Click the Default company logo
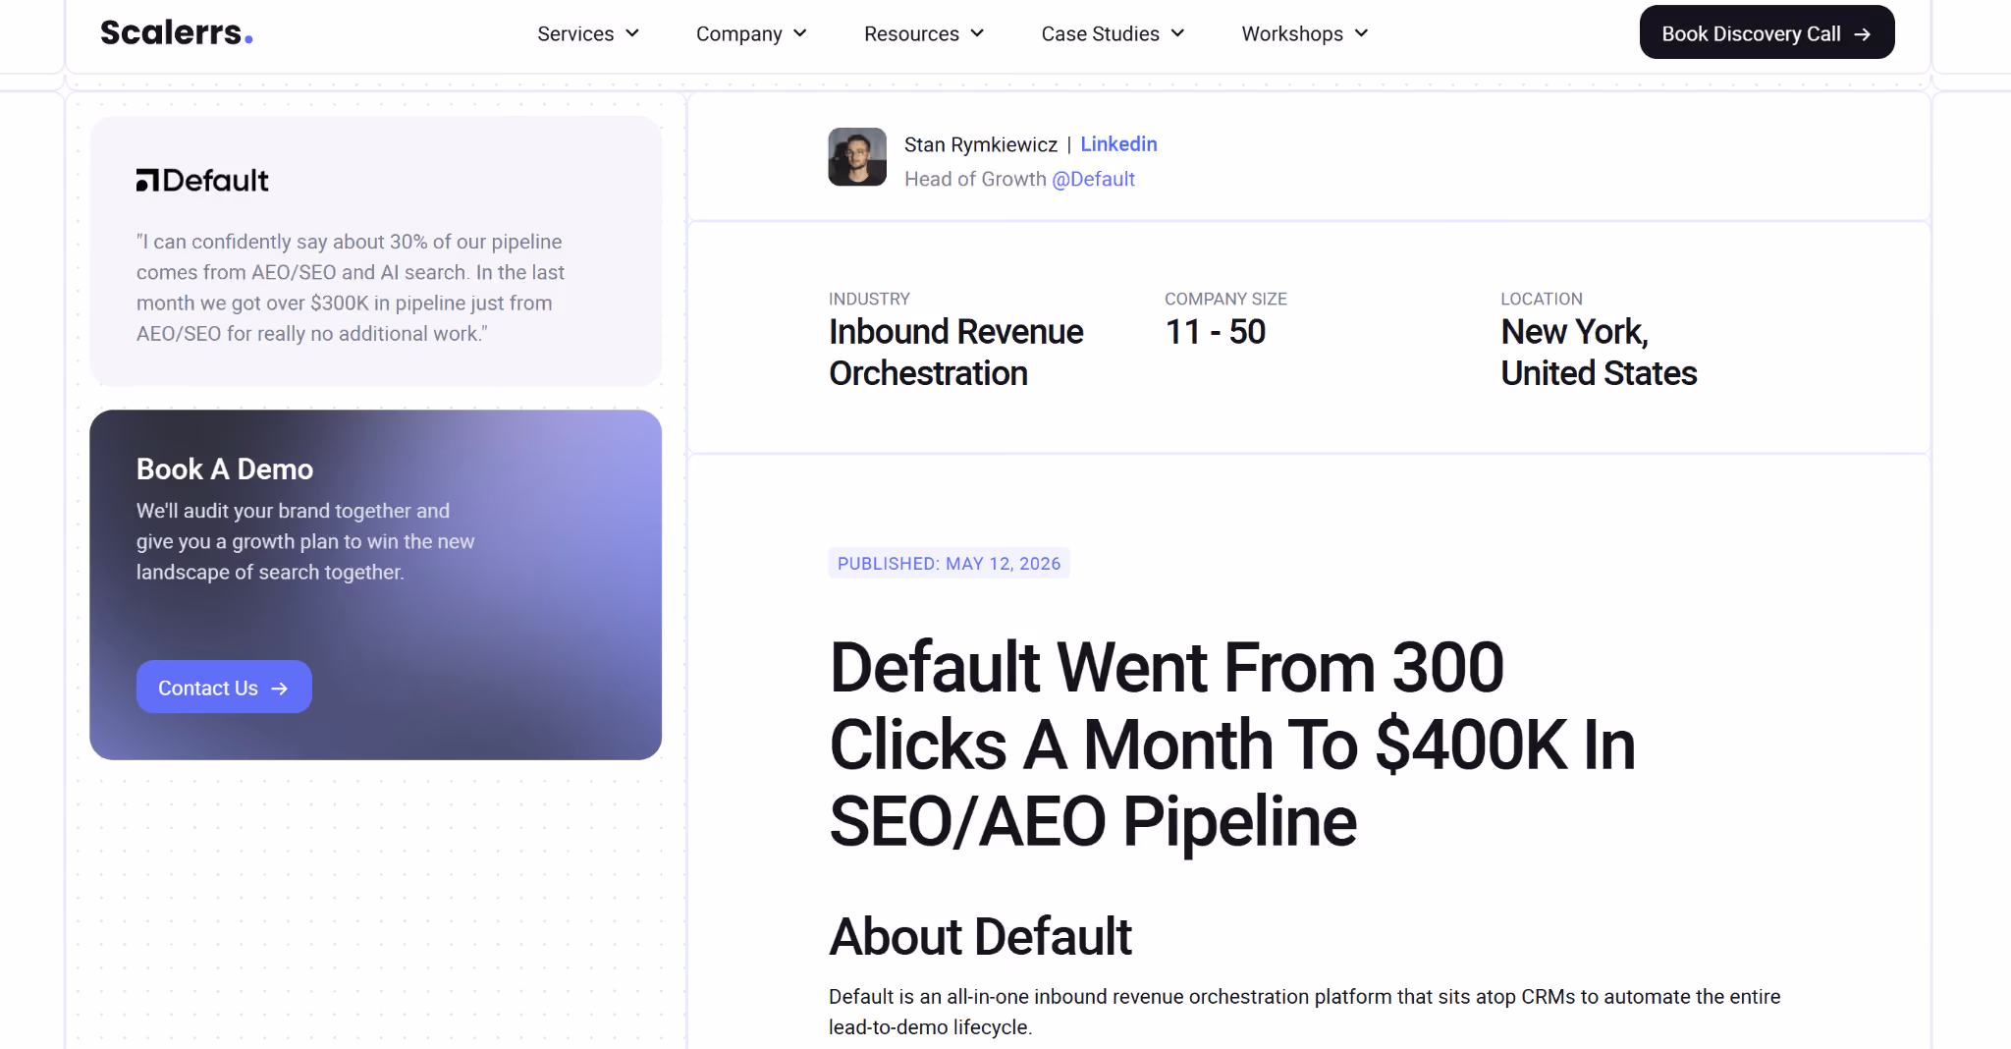This screenshot has height=1049, width=2011. tap(202, 181)
